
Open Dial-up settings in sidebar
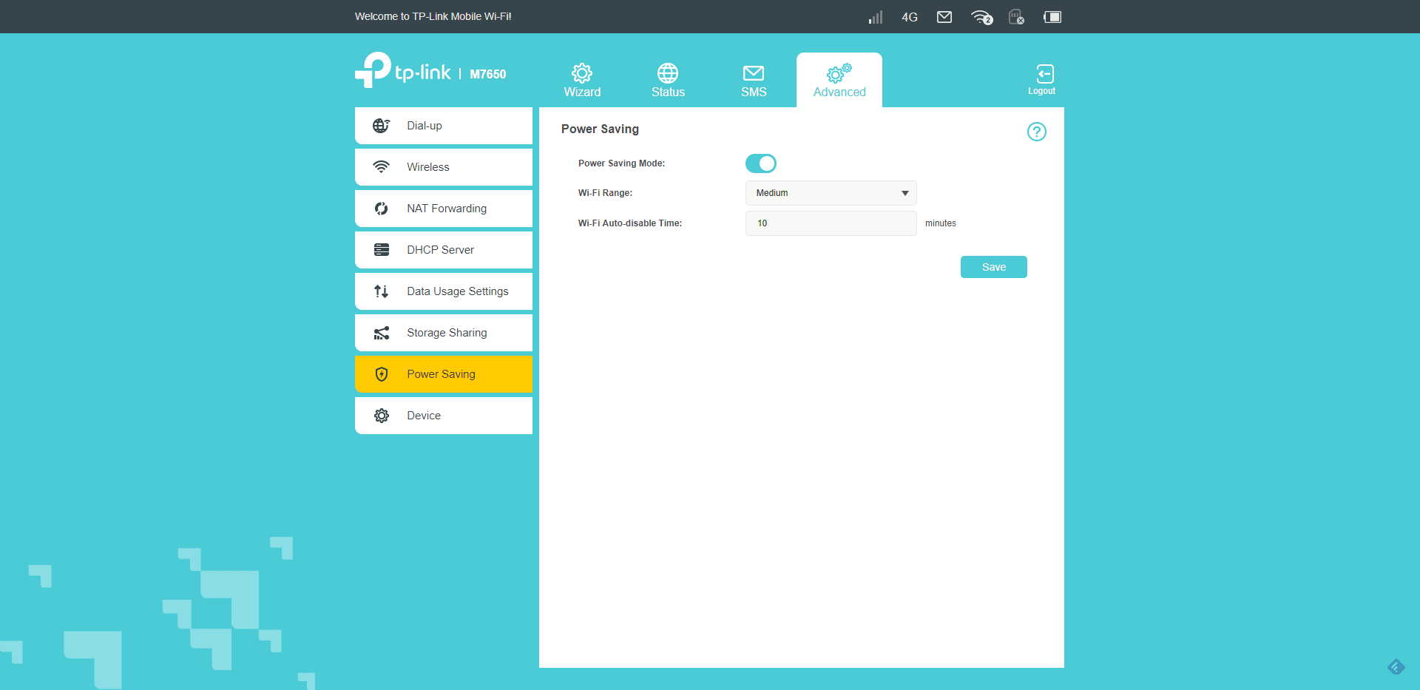click(x=443, y=126)
